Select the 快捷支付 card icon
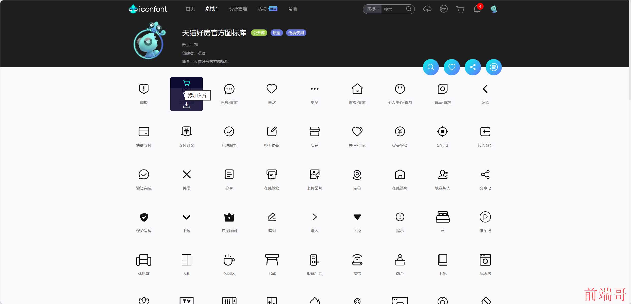 [144, 131]
